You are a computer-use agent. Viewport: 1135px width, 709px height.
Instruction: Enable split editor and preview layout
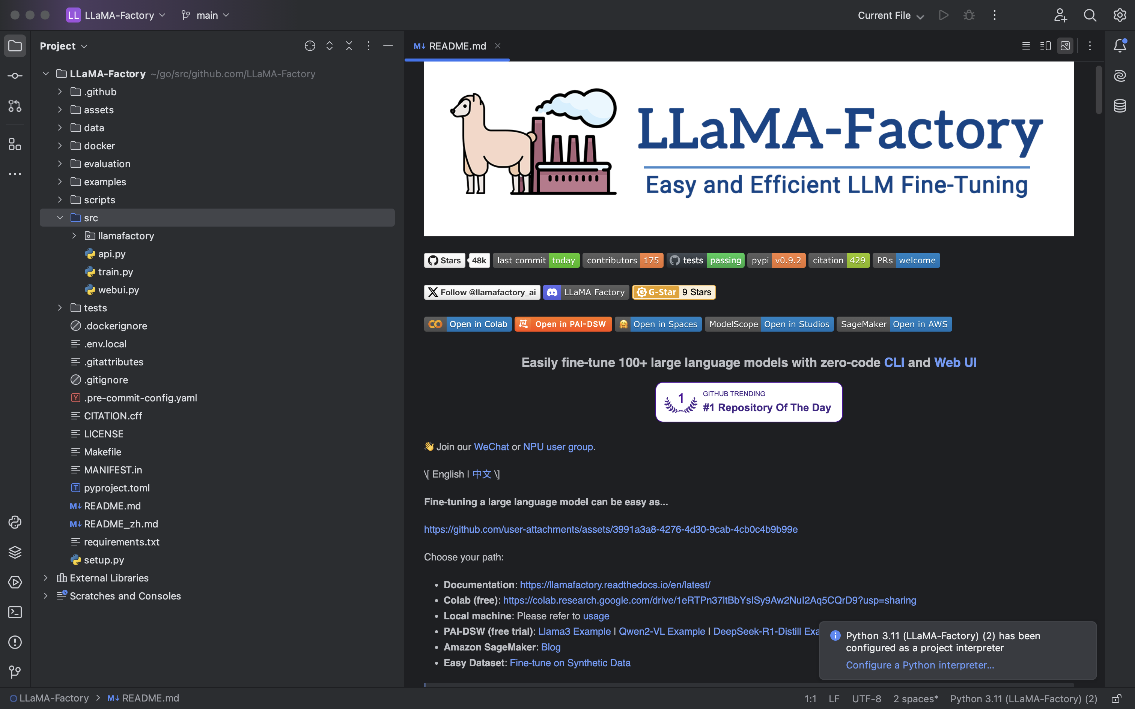click(1045, 45)
